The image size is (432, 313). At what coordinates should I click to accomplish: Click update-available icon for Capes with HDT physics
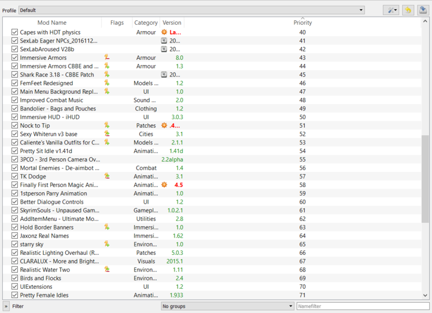tap(164, 32)
